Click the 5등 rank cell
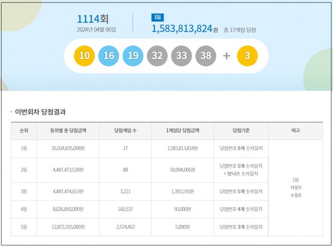This screenshot has height=248, width=333. [x=24, y=227]
